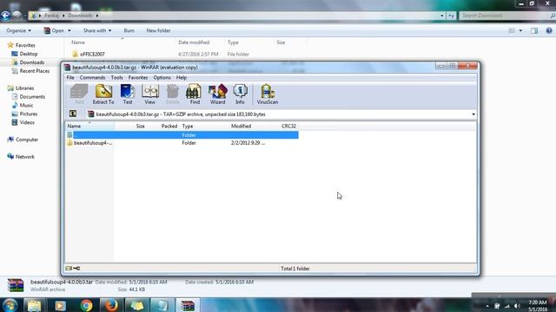Select the beautifulsoup4 folder row
This screenshot has width=556, height=312.
click(182, 143)
